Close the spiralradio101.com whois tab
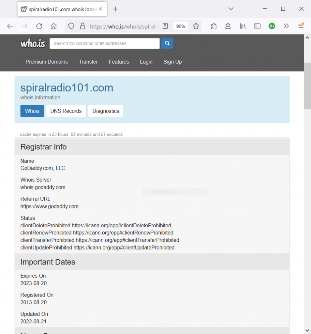Viewport: 311px width, 334px height. (x=100, y=9)
